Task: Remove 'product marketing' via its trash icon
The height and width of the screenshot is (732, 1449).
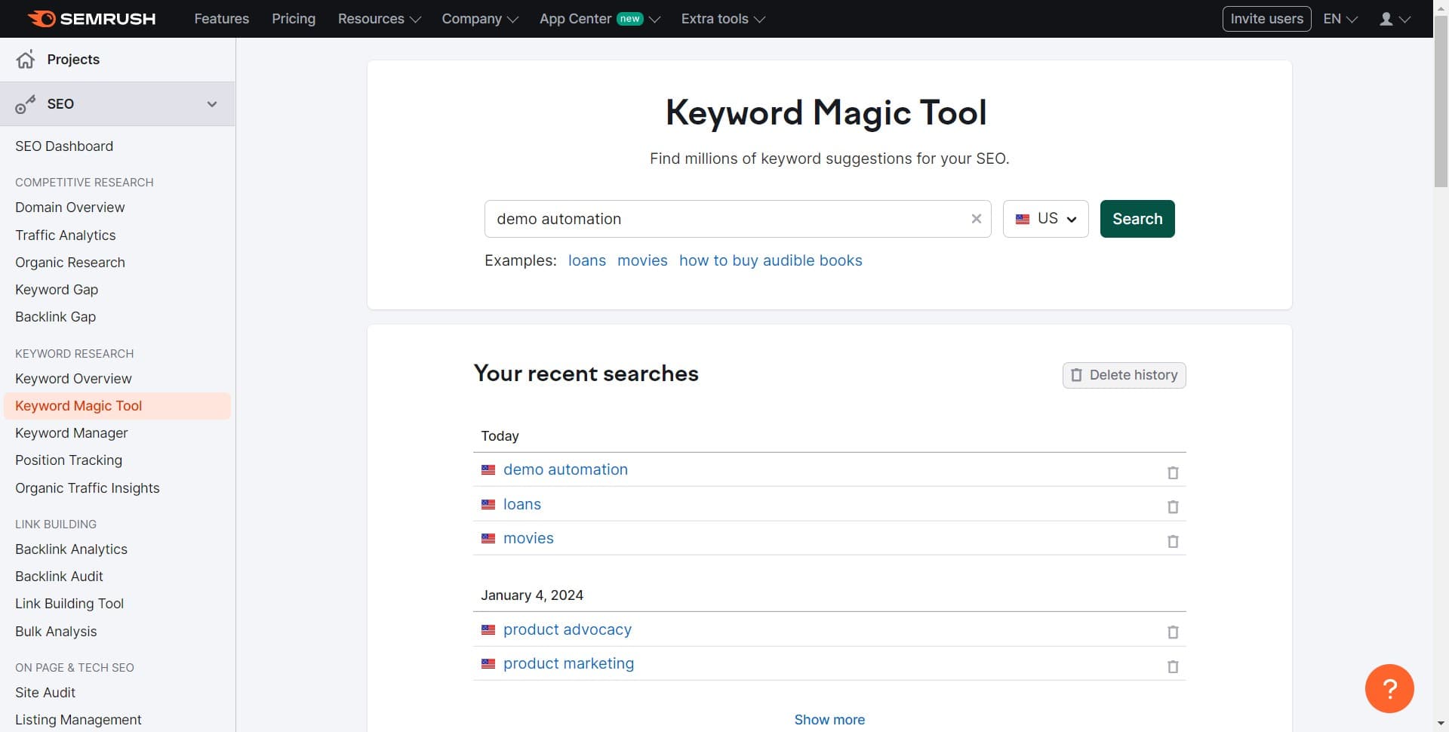Action: point(1172,666)
